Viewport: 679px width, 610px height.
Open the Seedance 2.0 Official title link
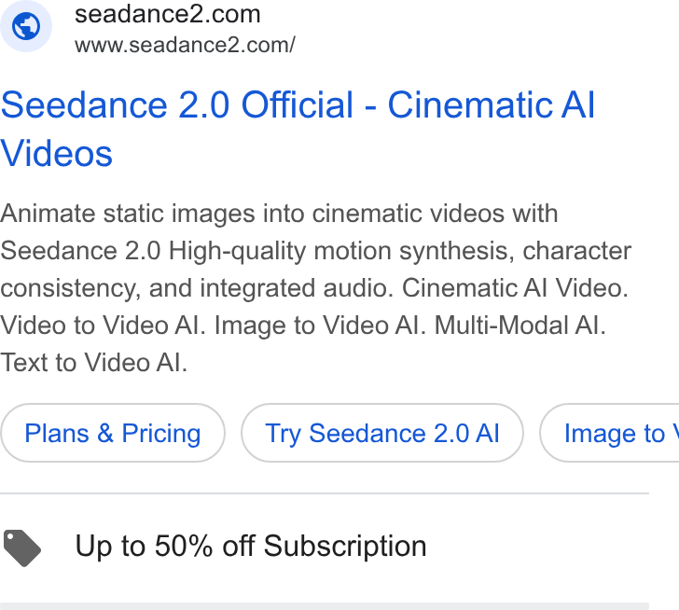pyautogui.click(x=298, y=129)
